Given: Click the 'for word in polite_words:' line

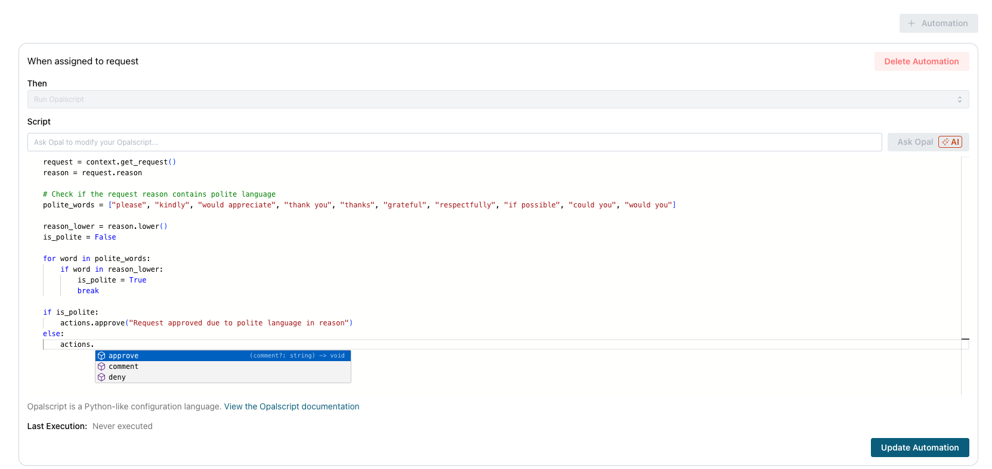Looking at the screenshot, I should point(97,259).
